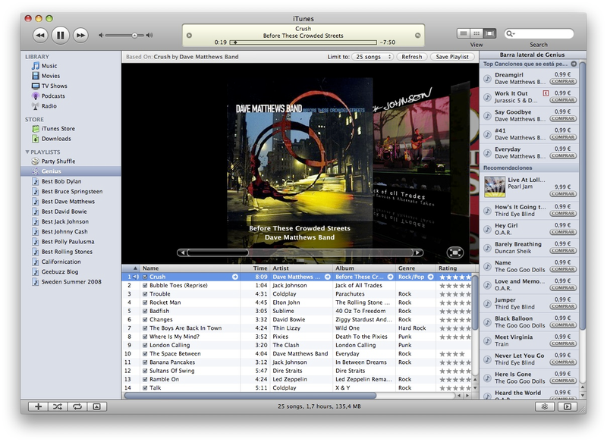The image size is (607, 442).
Task: Skip to the previous track
Action: tap(40, 35)
